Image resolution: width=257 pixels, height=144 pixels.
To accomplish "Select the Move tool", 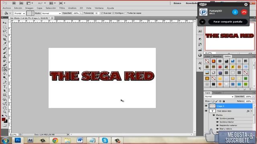I will 4,23.
